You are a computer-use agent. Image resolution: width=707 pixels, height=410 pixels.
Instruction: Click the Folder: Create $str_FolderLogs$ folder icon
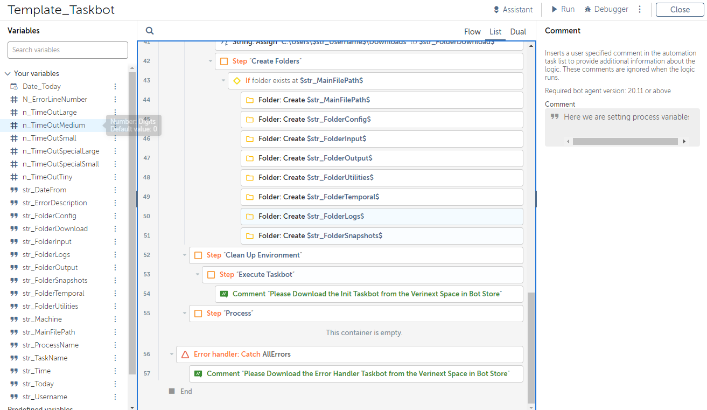click(x=250, y=217)
